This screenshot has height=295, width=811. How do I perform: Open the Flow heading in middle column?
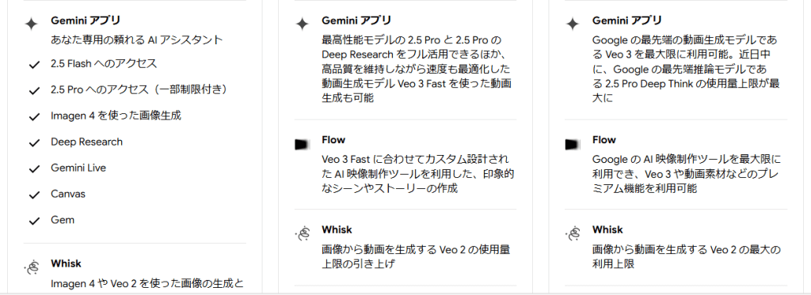pyautogui.click(x=333, y=140)
